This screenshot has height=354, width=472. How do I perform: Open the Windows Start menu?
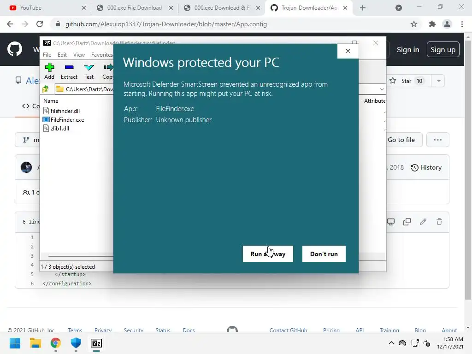(15, 343)
